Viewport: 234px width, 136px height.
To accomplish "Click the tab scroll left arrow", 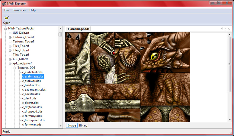I will 222,29.
